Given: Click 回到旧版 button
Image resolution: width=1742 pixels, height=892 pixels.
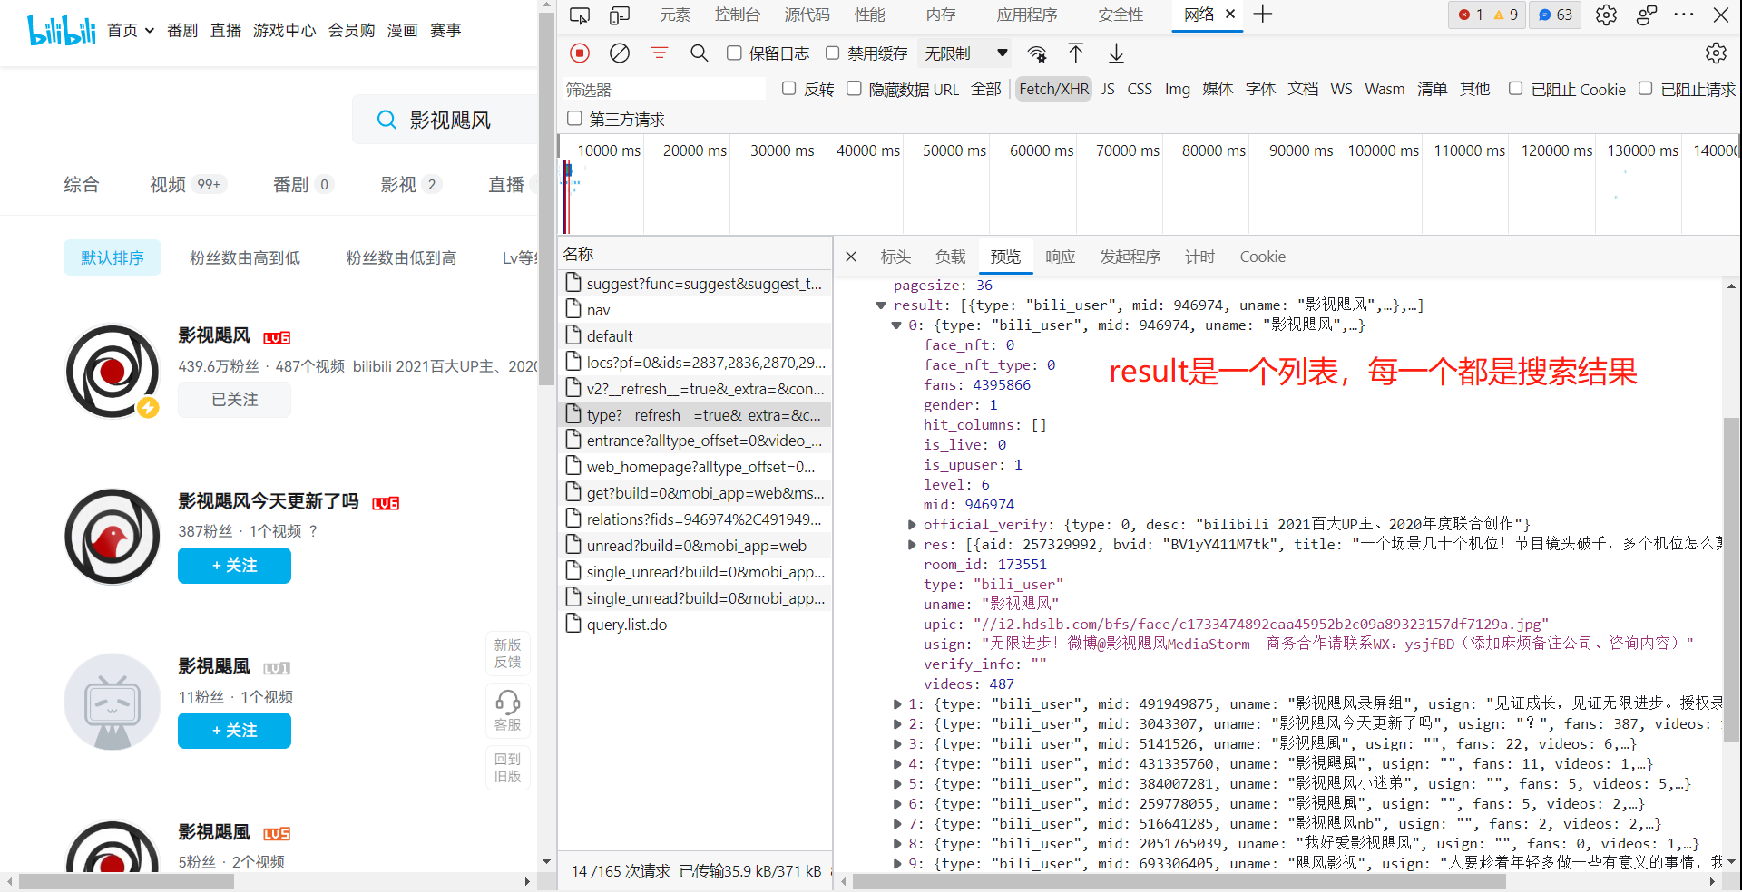Looking at the screenshot, I should click(x=507, y=767).
